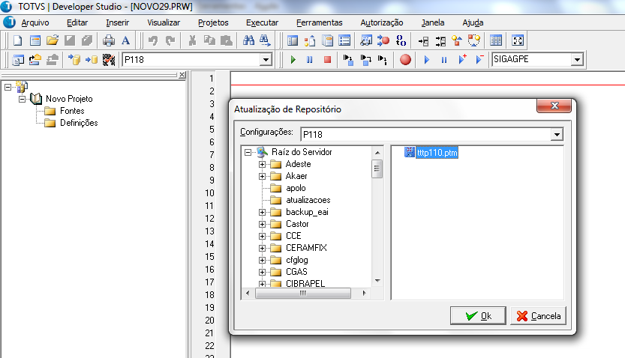Click the folder tree vertical scrollbar up arrow
Image resolution: width=625 pixels, height=358 pixels.
[x=377, y=153]
